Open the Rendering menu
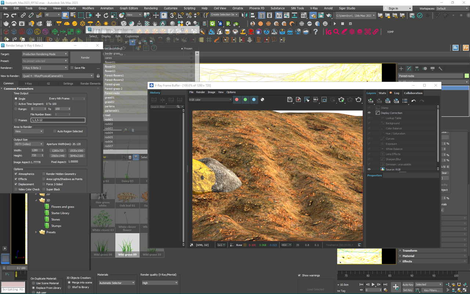 pos(151,8)
